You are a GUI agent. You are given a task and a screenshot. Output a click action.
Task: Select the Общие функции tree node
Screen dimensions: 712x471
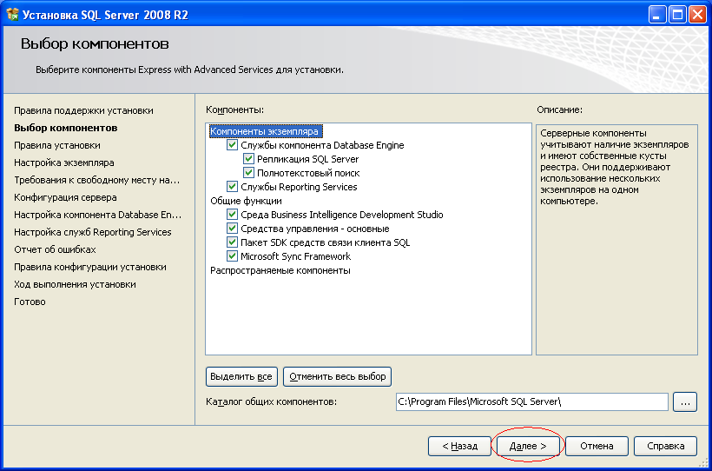[246, 201]
